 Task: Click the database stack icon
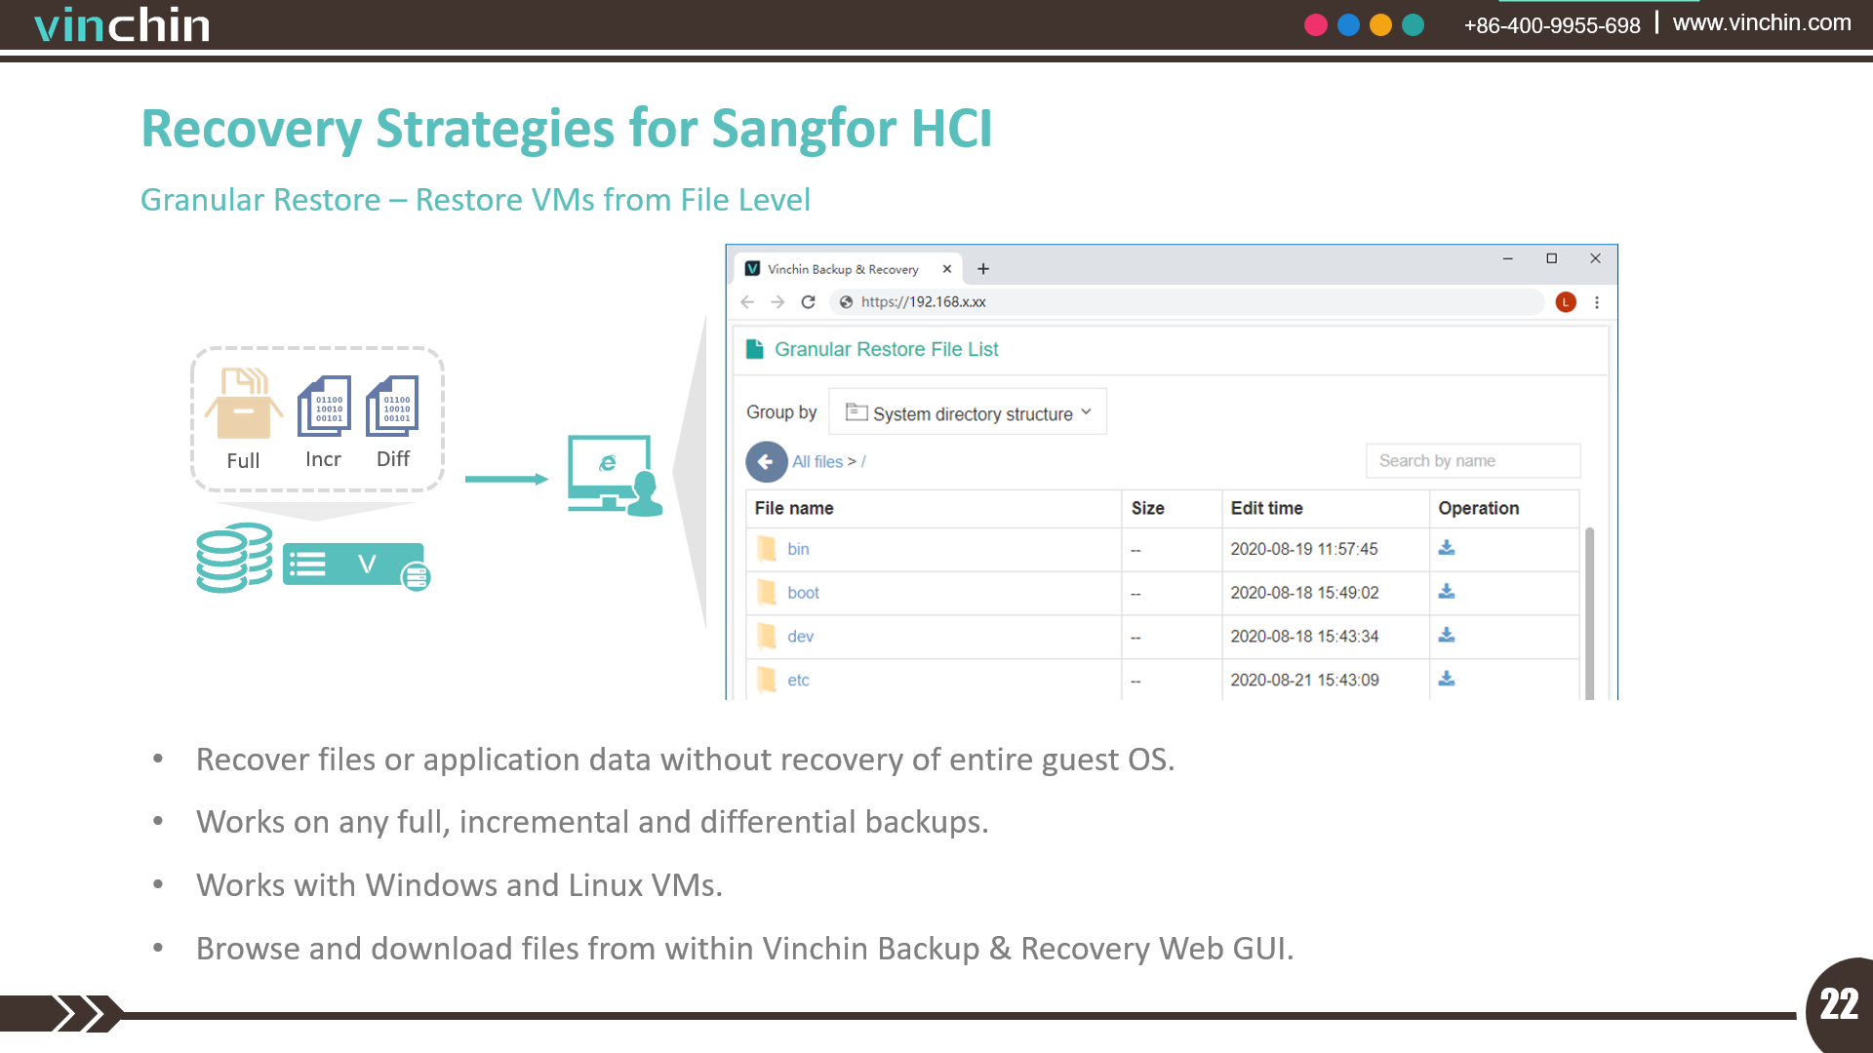pos(234,558)
